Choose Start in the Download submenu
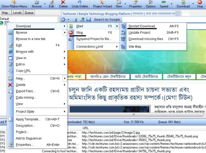Viewport: 206px width, 153px height. pos(93,26)
